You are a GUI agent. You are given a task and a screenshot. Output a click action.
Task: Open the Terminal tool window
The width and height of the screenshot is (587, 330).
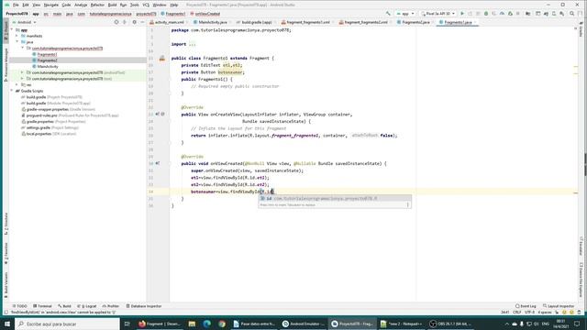click(x=43, y=306)
